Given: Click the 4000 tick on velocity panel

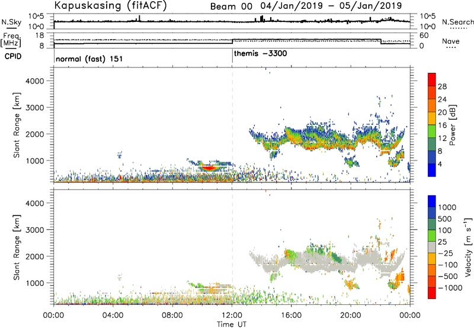Looking at the screenshot, I should 34,203.
